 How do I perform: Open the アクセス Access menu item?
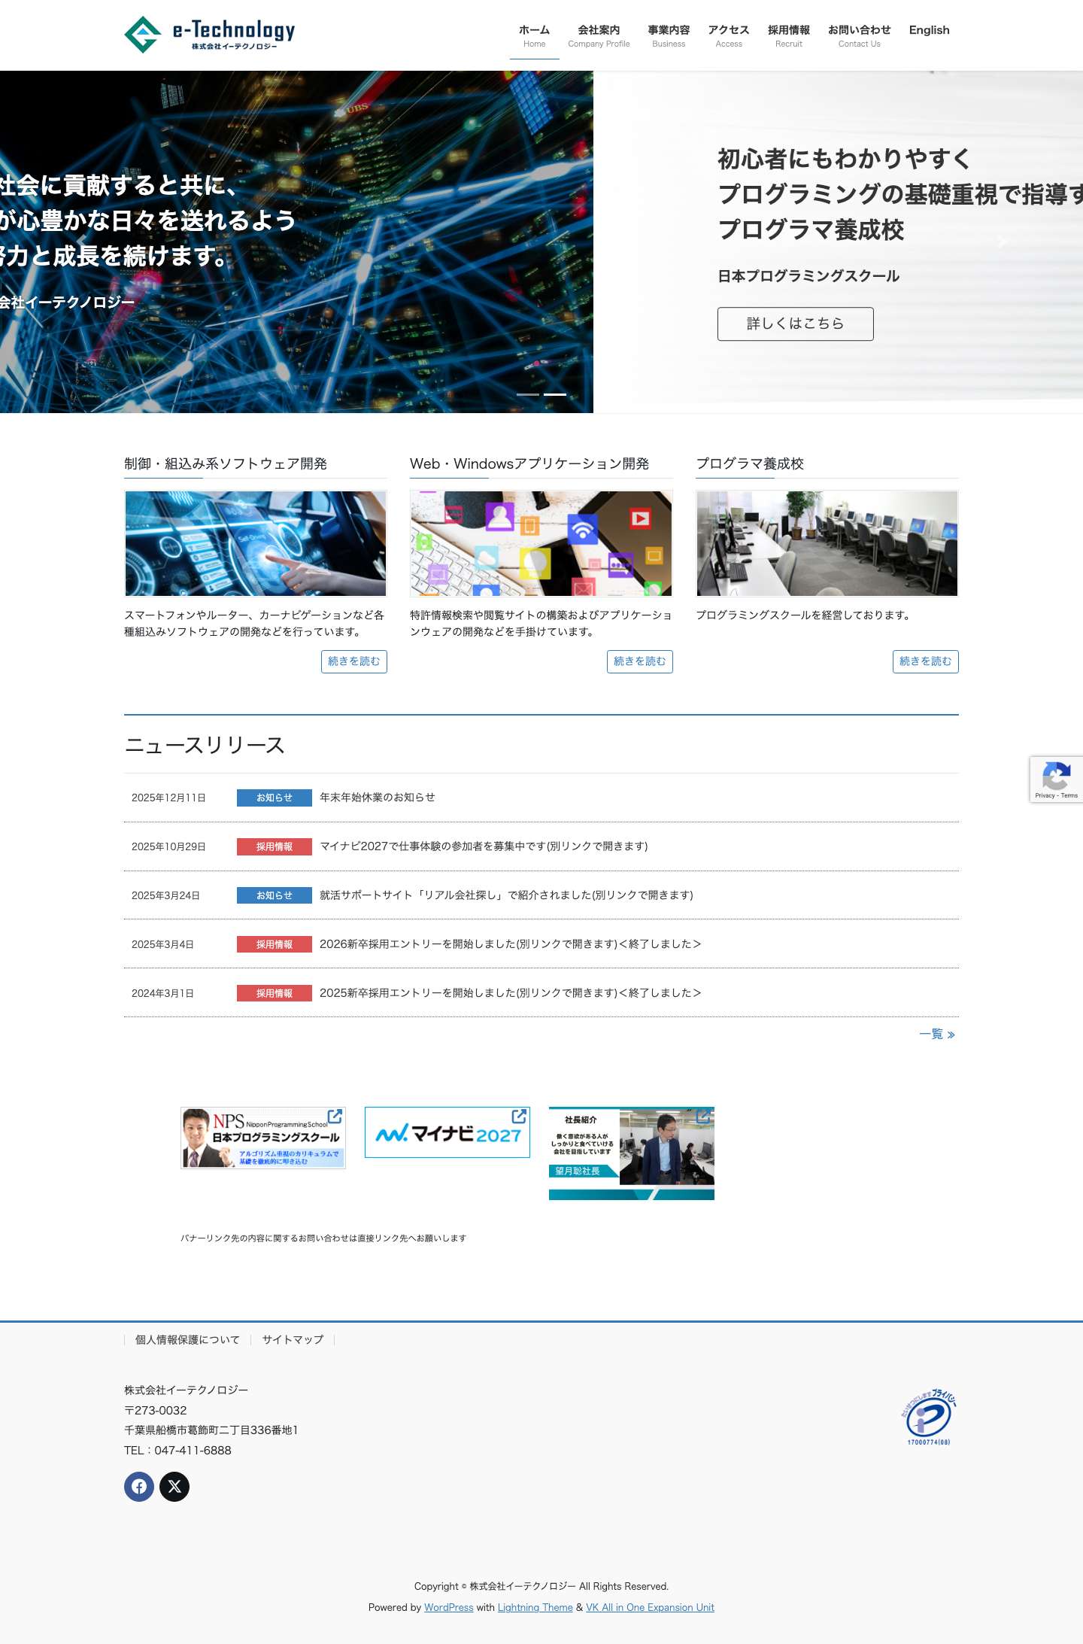pyautogui.click(x=729, y=35)
